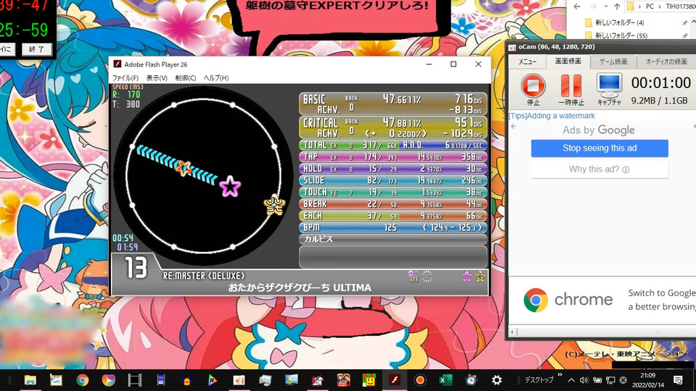Open File Explorer from taskbar
Screen dimensions: 696x391
point(30,380)
